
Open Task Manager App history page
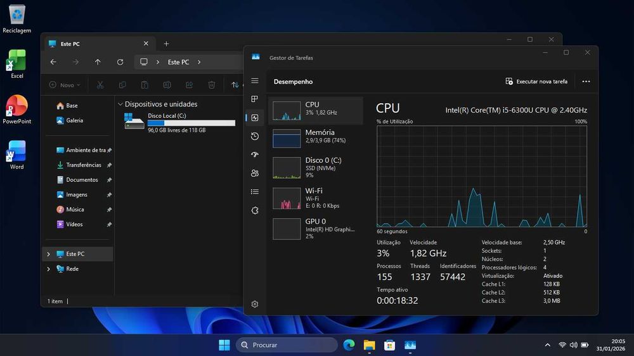[255, 136]
